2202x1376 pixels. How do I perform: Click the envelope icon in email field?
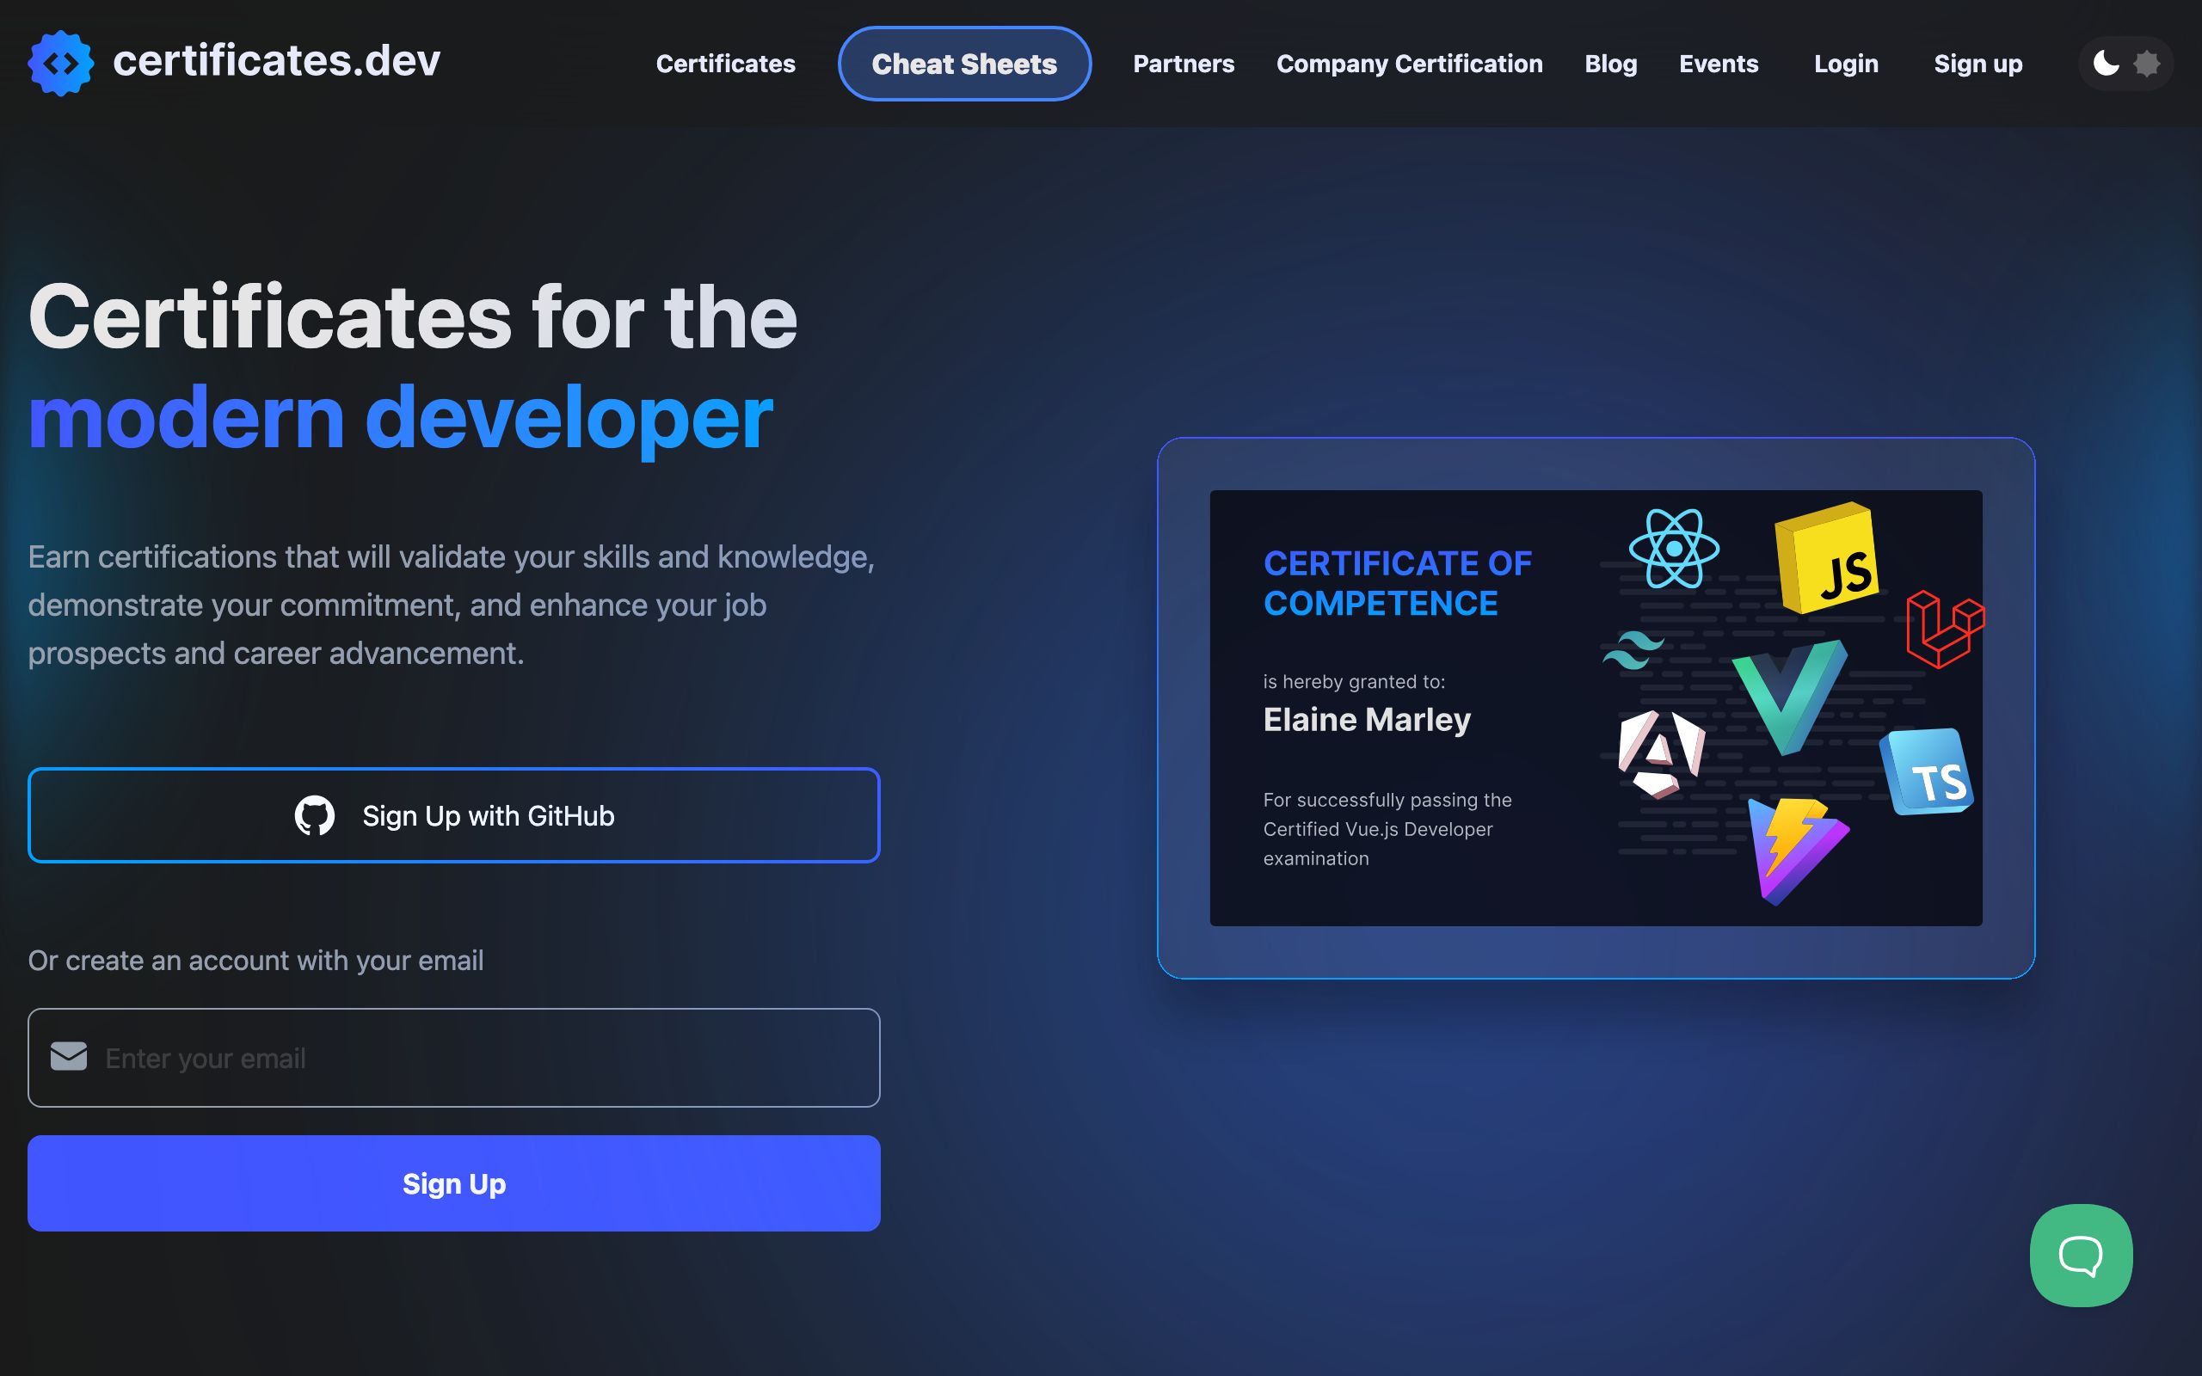(x=69, y=1057)
